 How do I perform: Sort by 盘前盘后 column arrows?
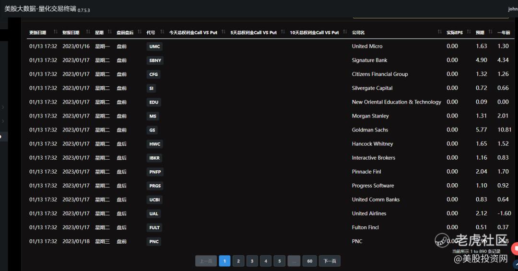tap(140, 32)
